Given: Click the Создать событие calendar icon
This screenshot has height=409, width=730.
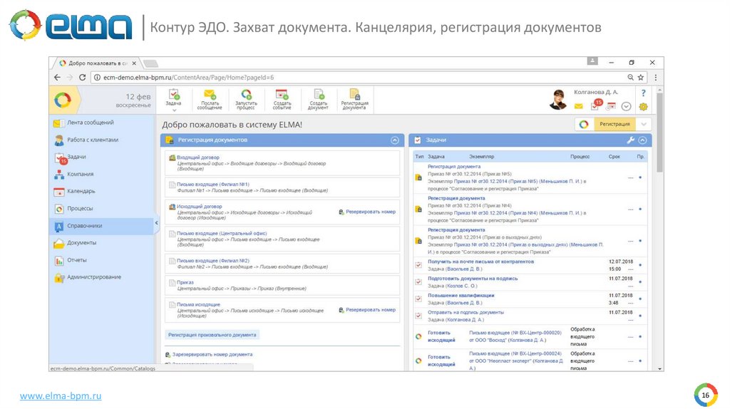Looking at the screenshot, I should click(x=282, y=95).
